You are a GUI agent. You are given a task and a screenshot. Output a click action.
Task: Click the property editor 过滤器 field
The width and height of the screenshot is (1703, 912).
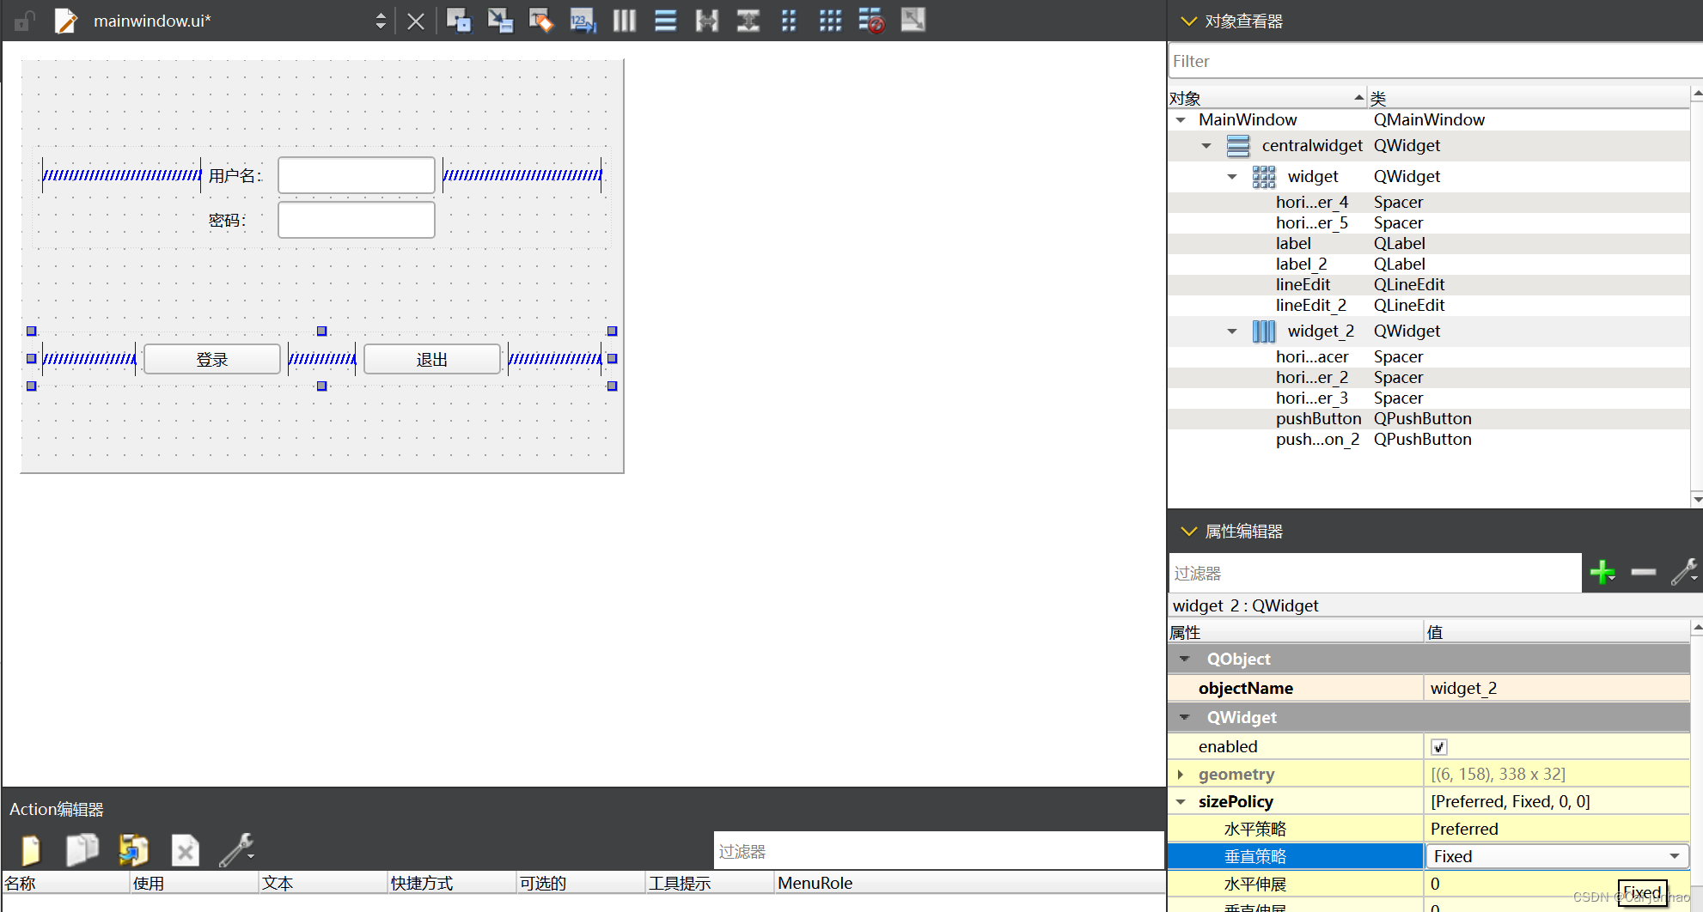[1375, 573]
